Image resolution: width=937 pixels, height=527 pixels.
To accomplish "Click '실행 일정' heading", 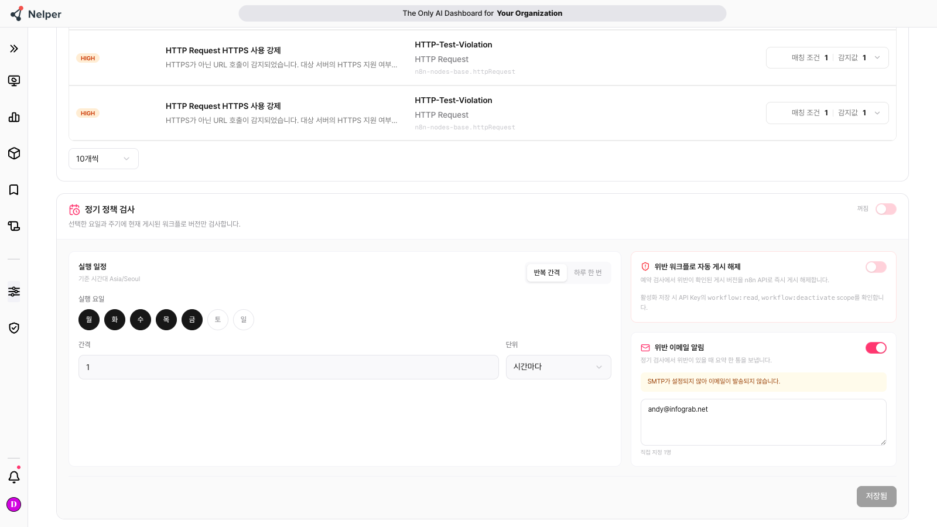I will point(93,267).
